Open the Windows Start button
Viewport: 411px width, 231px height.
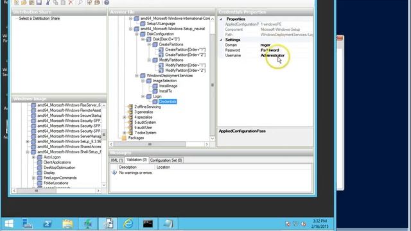[9, 224]
